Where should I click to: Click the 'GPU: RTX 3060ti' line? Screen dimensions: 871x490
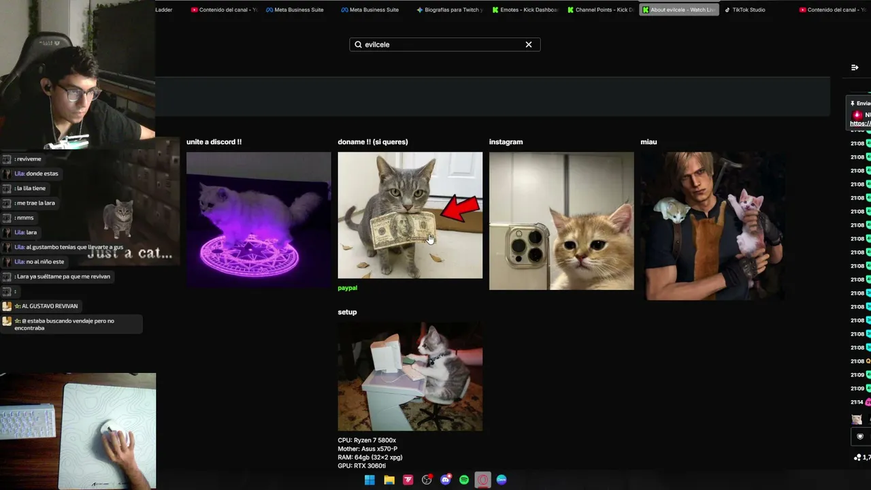362,466
